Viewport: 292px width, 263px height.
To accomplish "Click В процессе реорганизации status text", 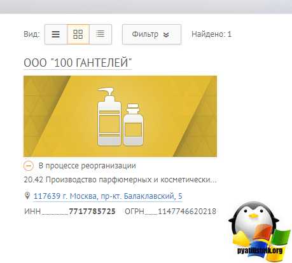I will click(87, 166).
